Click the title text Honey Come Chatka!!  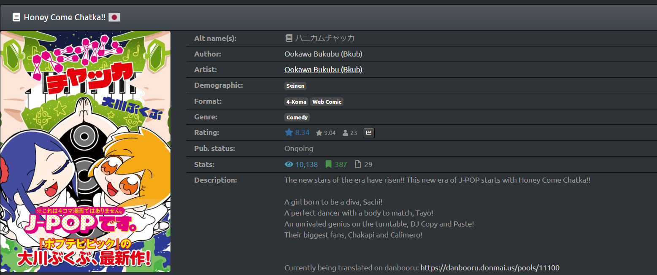[65, 17]
